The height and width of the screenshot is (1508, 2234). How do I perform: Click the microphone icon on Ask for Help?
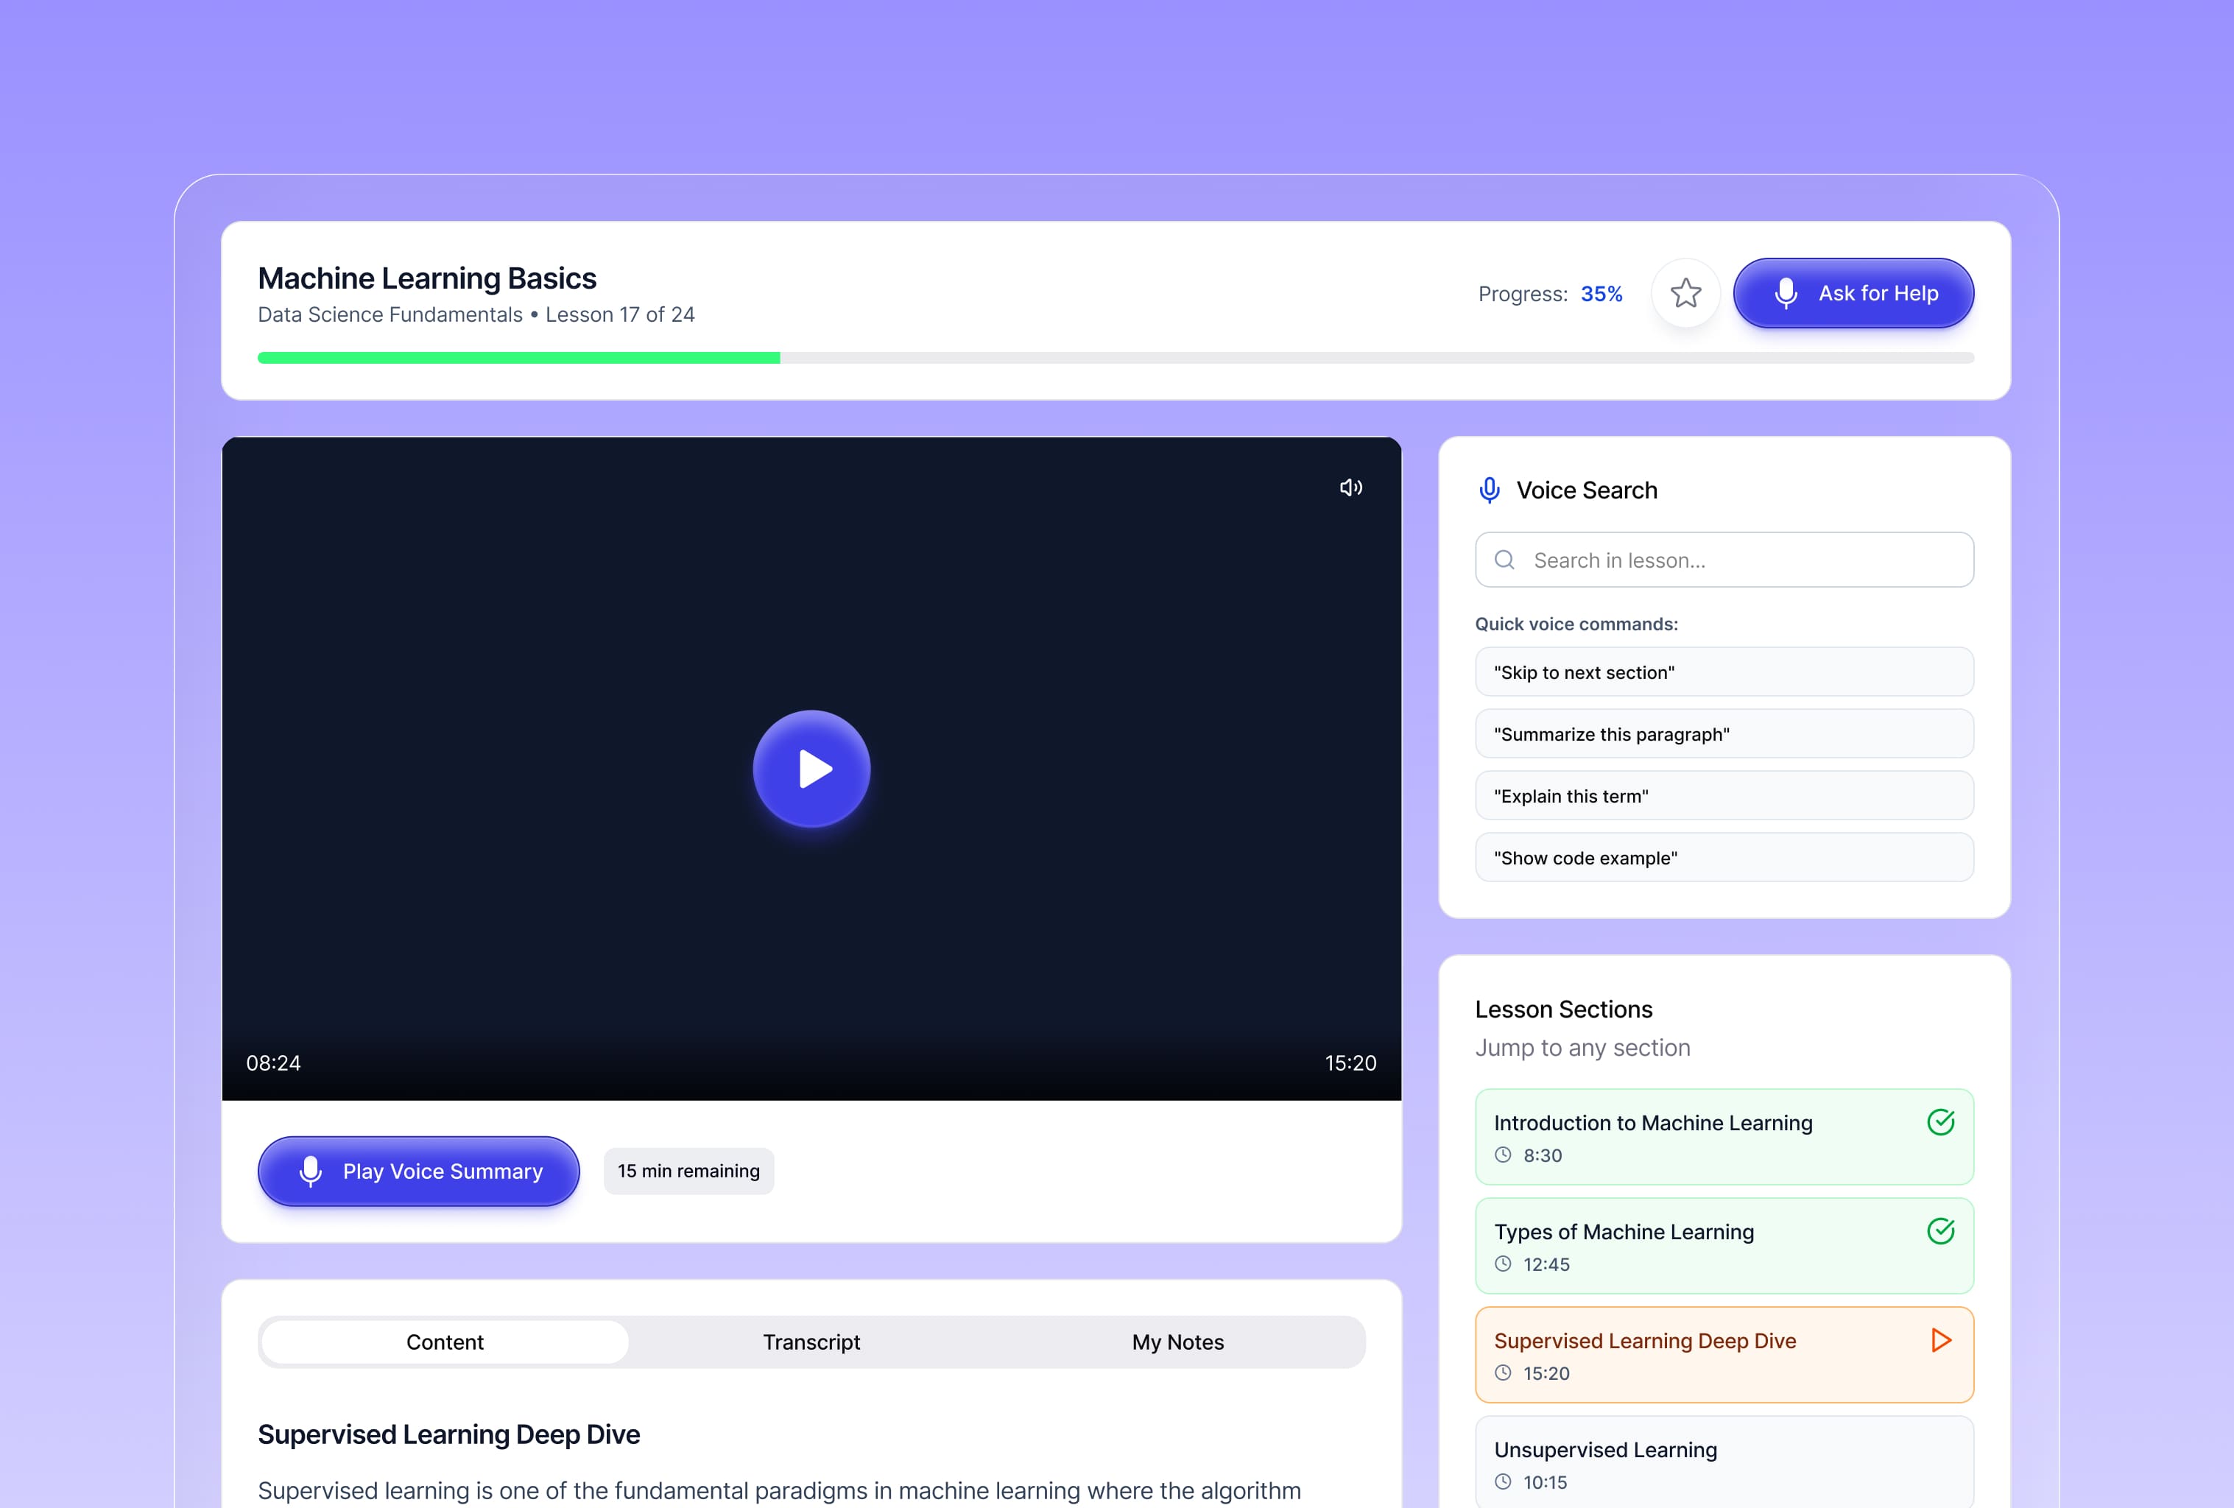1786,293
